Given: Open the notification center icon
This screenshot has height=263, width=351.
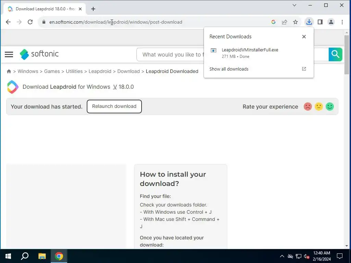Looking at the screenshot, I should click(x=340, y=256).
